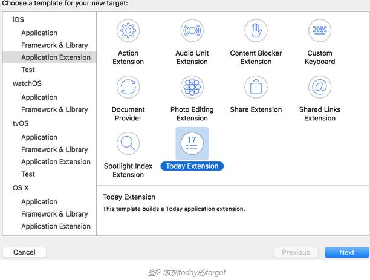Select iOS Framework & Library category

(x=54, y=45)
